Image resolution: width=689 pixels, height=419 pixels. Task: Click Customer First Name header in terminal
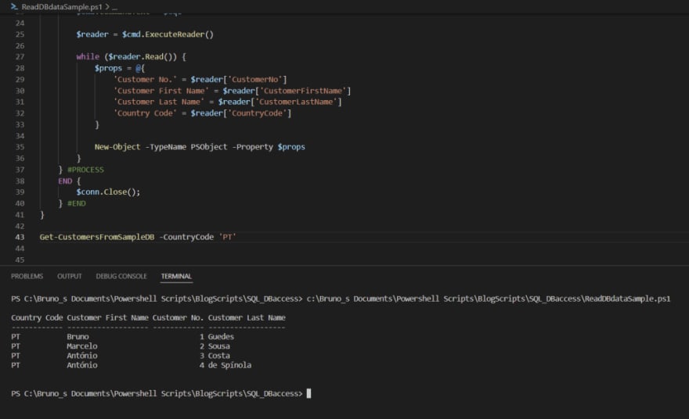(x=108, y=317)
